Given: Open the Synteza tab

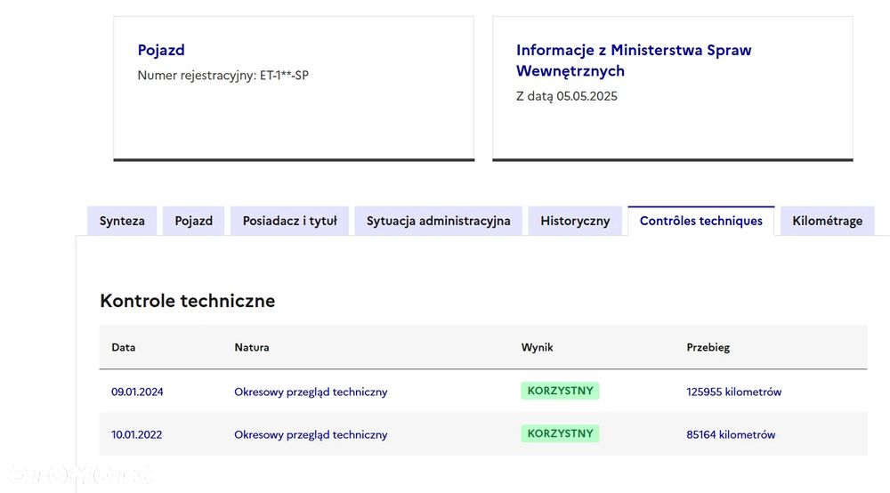Looking at the screenshot, I should click(122, 221).
